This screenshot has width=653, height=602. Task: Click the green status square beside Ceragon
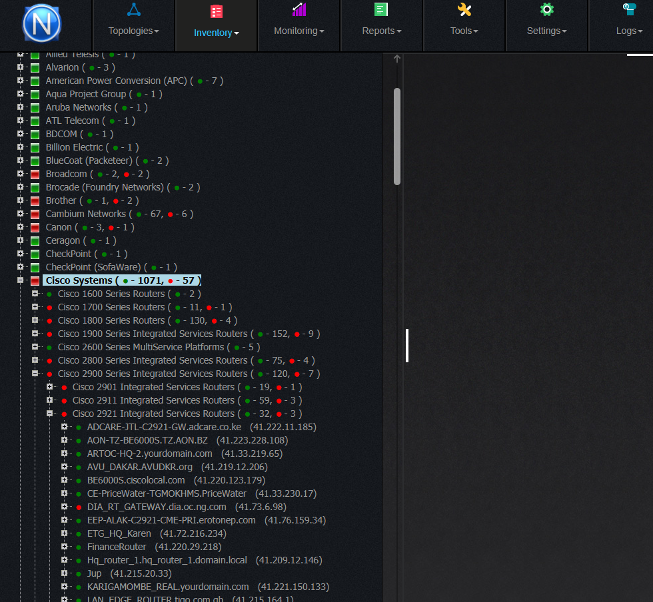click(x=35, y=240)
